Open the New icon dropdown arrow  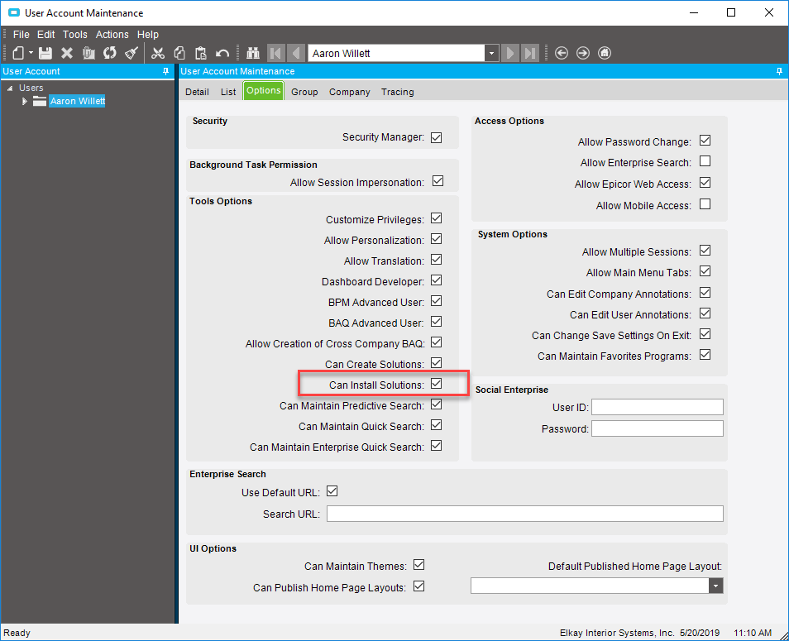point(31,53)
